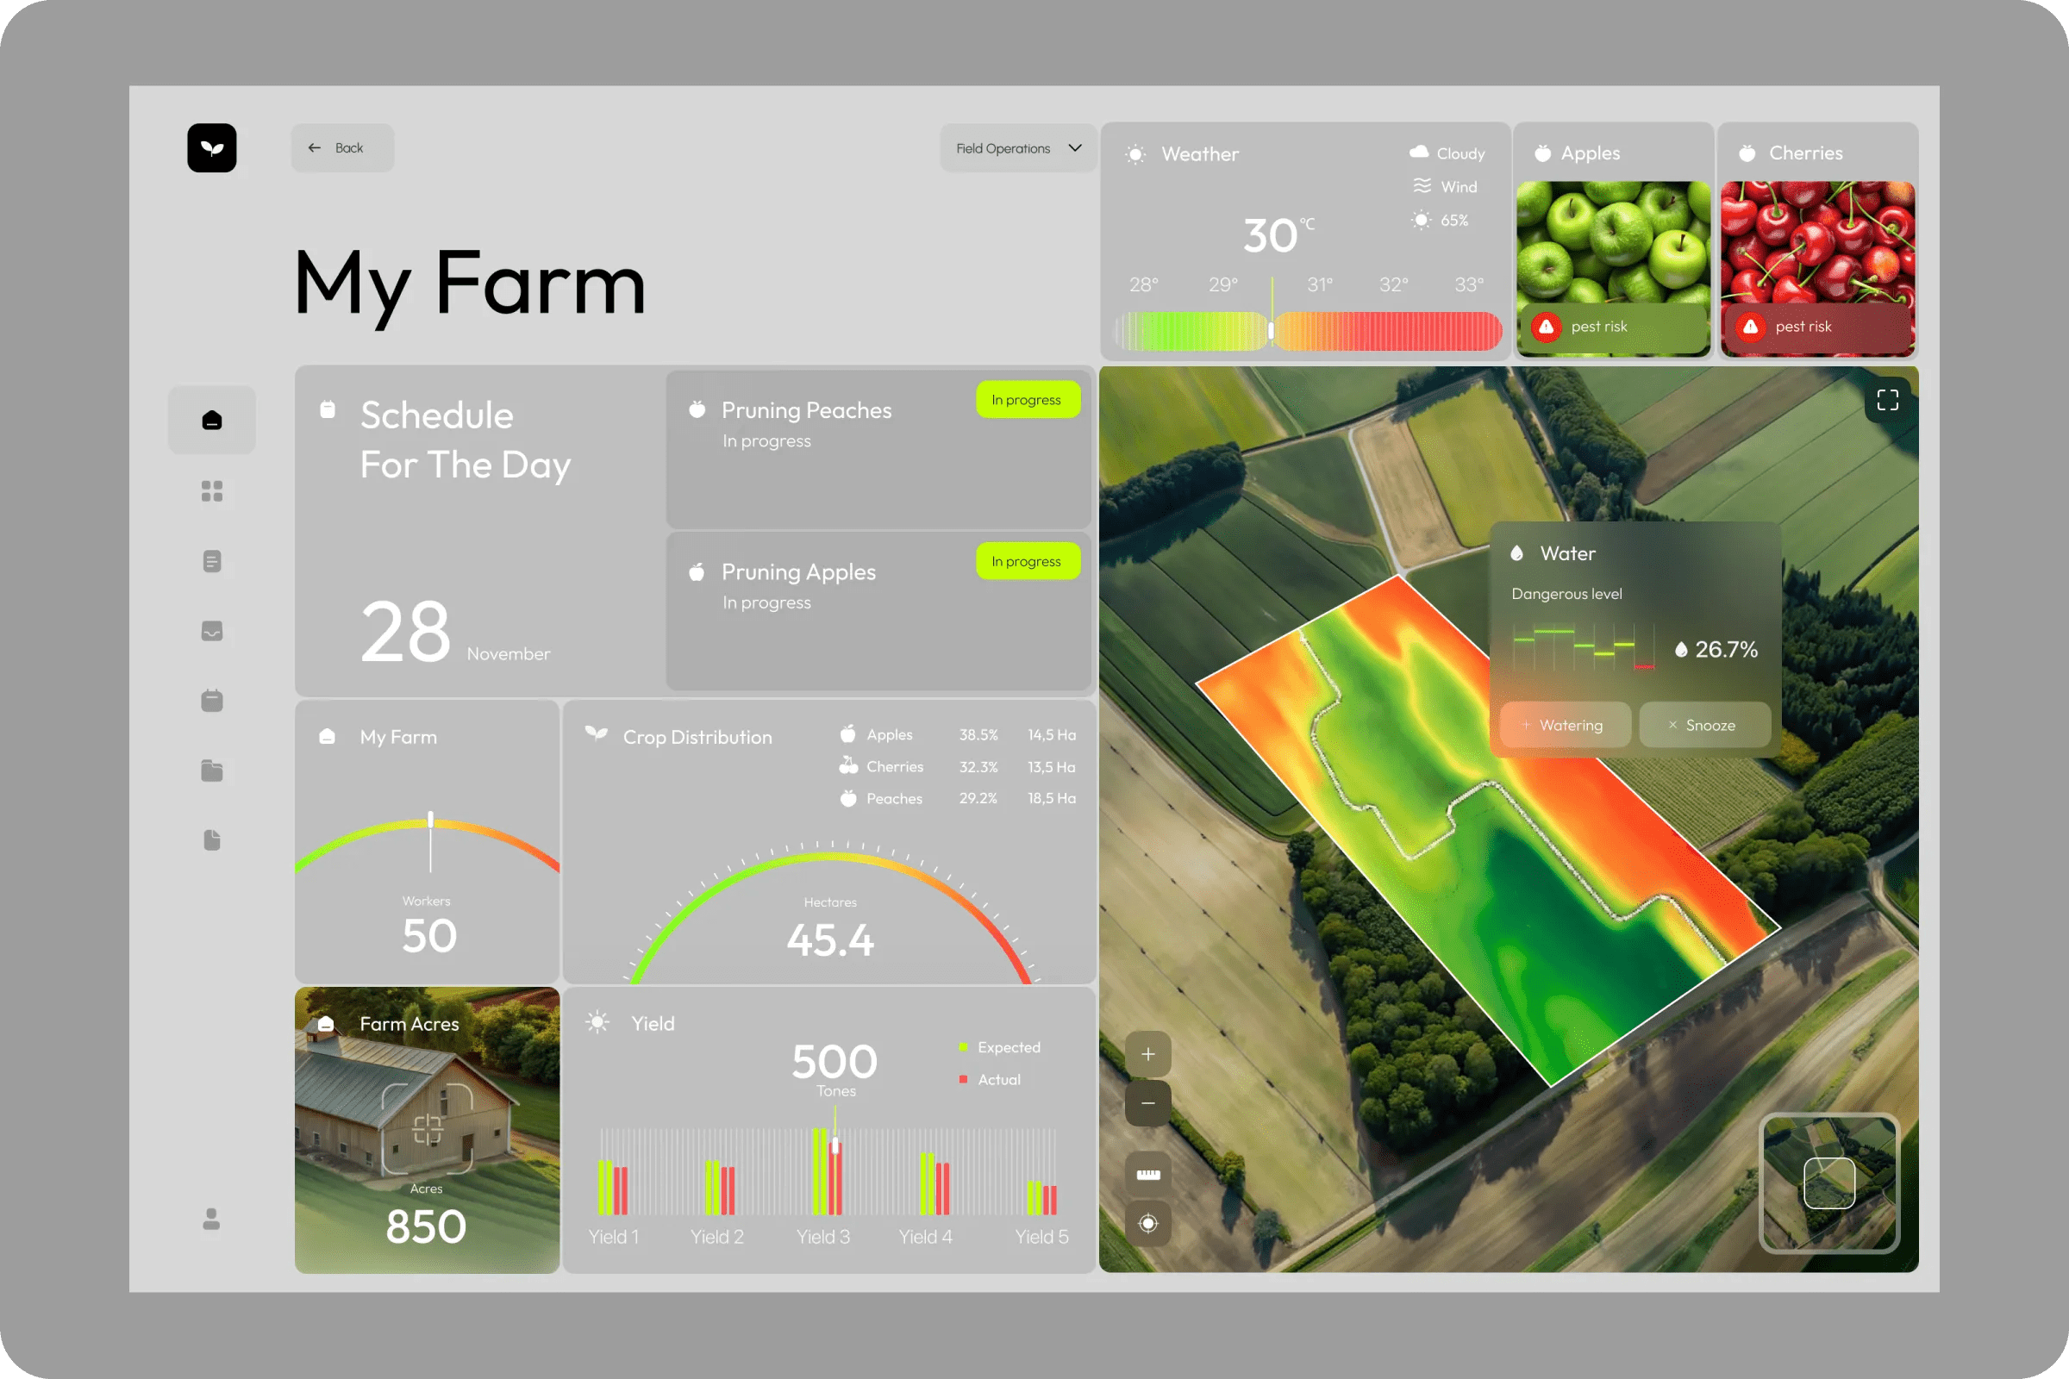Start Watering from the water alert panel

pyautogui.click(x=1566, y=725)
